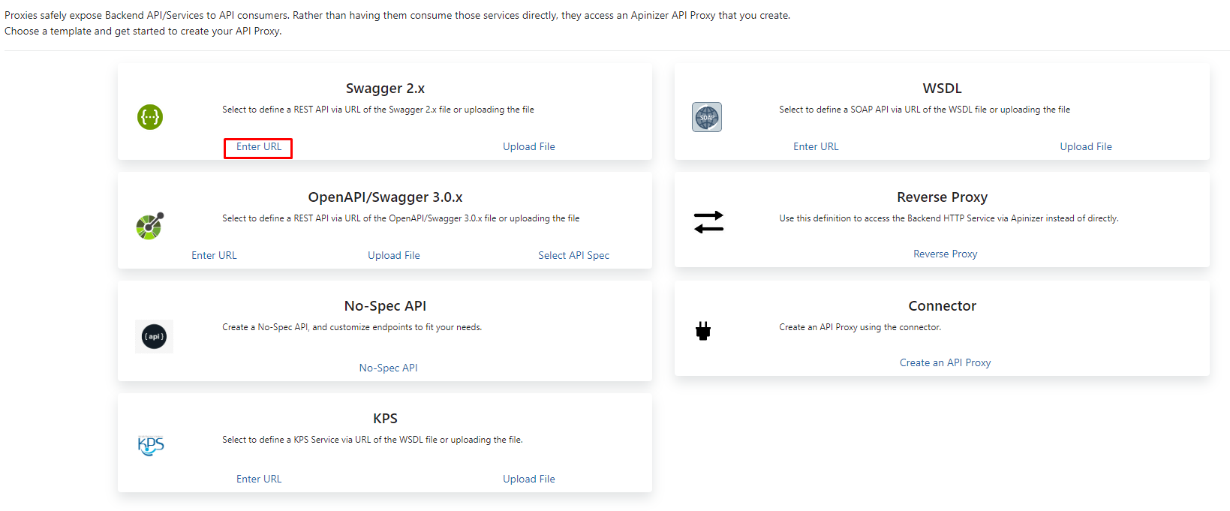Open Enter URL under Swagger 2.x
Image resolution: width=1230 pixels, height=511 pixels.
tap(259, 147)
